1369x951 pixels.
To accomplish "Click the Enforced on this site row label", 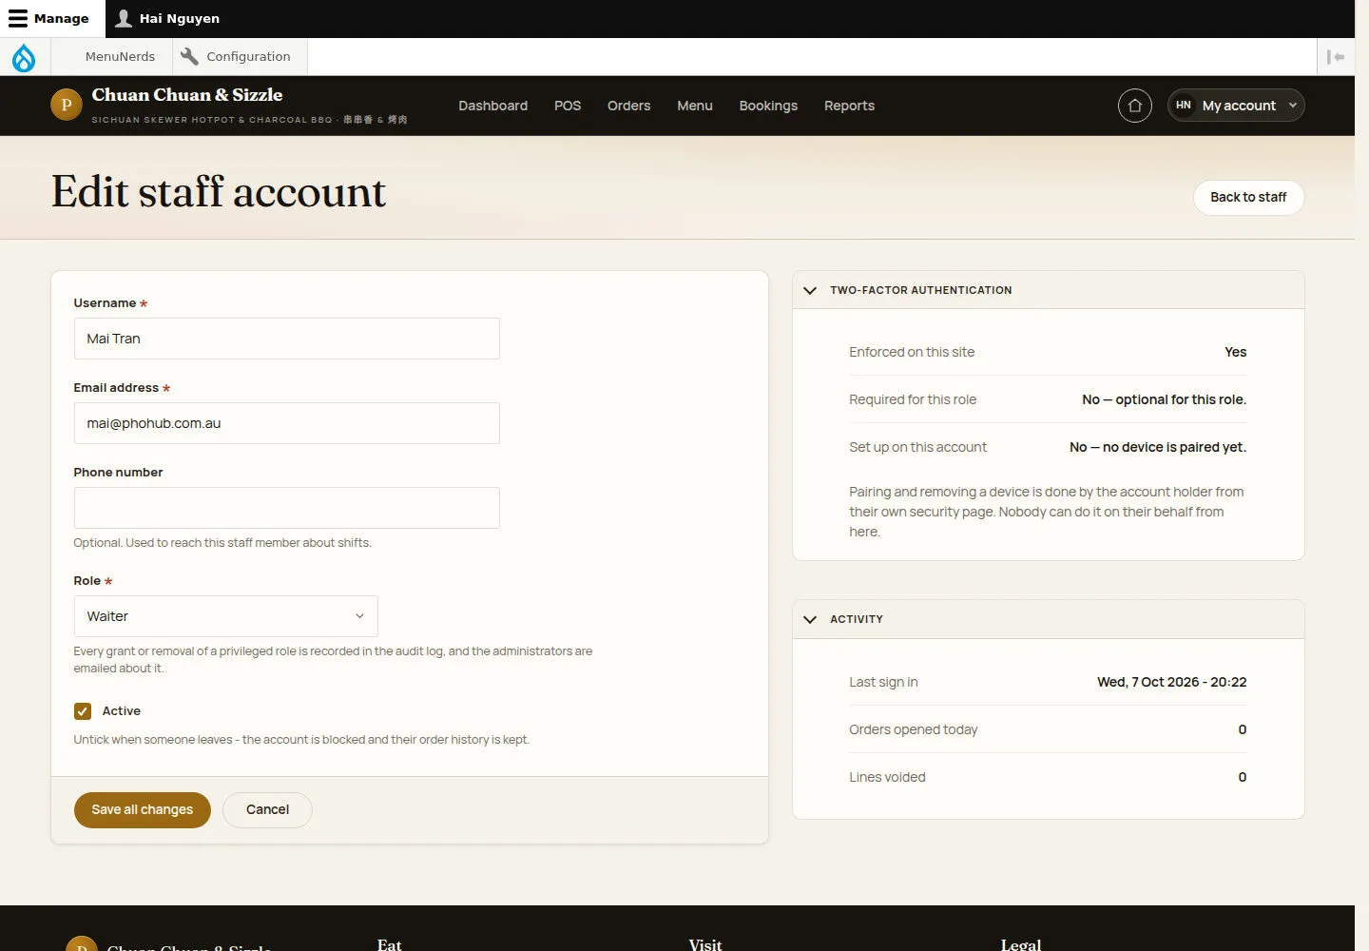I will [x=912, y=352].
